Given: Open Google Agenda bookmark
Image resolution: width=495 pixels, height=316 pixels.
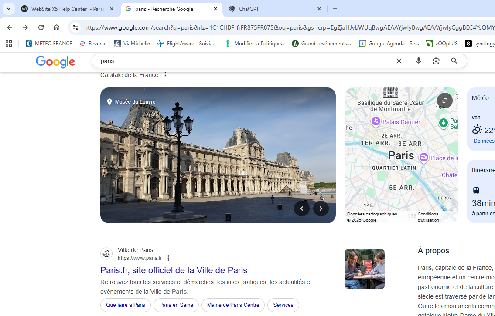Looking at the screenshot, I should click(389, 44).
